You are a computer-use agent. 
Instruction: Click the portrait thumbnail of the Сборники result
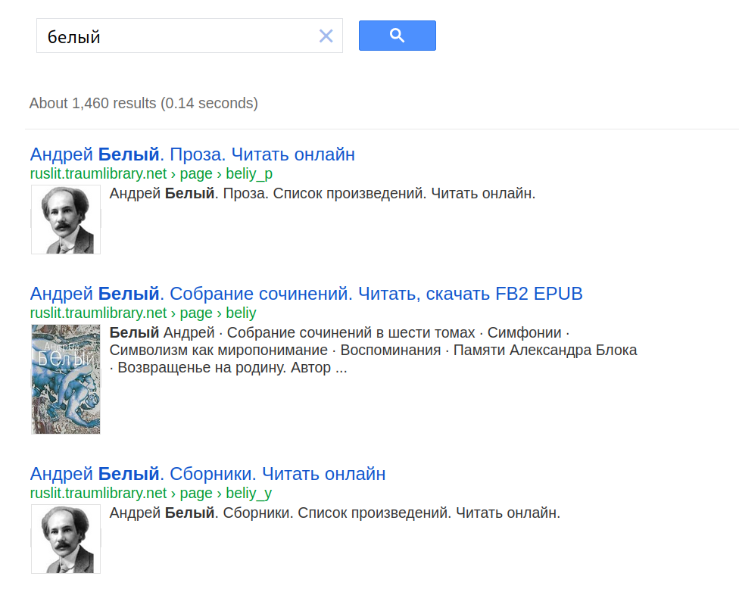point(66,539)
